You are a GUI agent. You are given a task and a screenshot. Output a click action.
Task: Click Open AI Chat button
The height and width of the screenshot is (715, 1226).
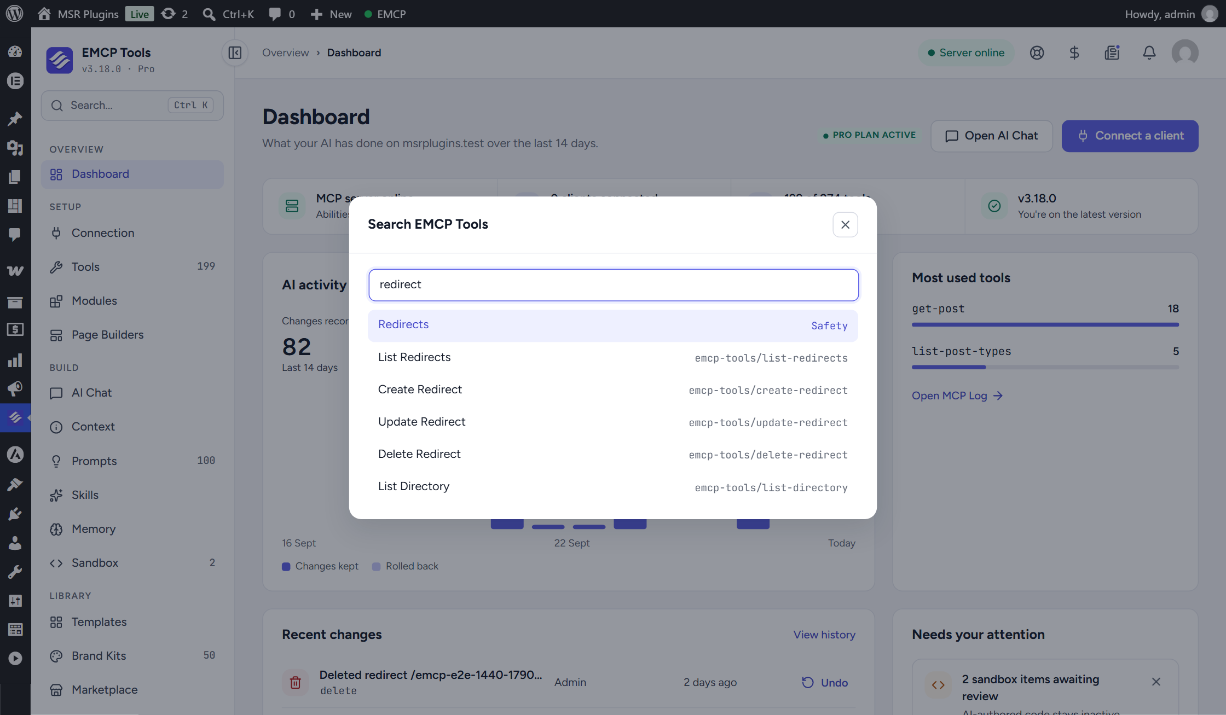[x=991, y=136]
